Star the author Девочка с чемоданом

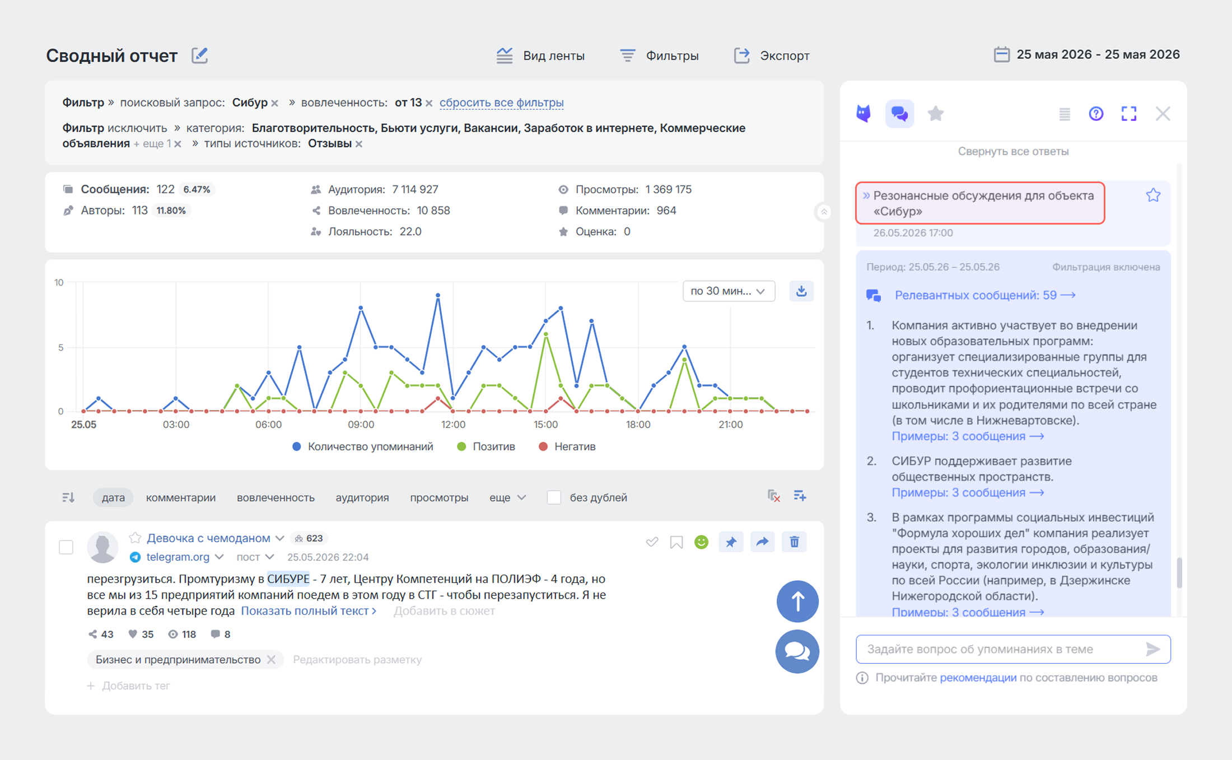coord(135,538)
